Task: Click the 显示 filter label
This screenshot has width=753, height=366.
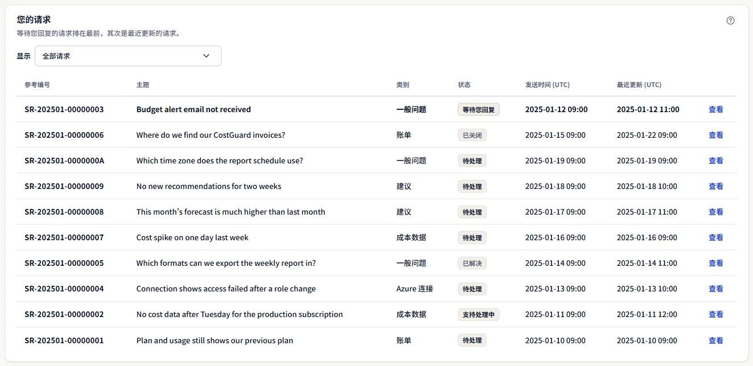Action: coord(24,56)
